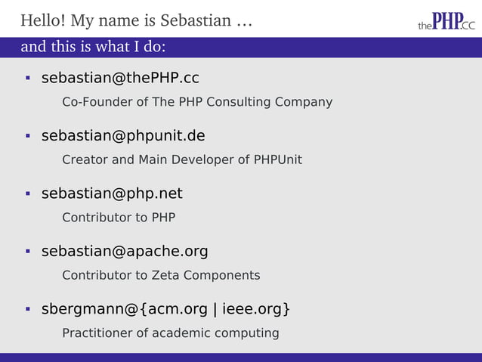Select 'Creator and Main Developer of PHPUnit' text
The width and height of the screenshot is (482, 362).
coord(182,159)
